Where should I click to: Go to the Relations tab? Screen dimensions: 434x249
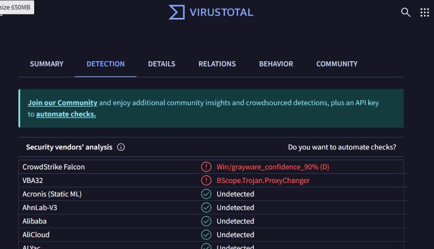pyautogui.click(x=217, y=64)
